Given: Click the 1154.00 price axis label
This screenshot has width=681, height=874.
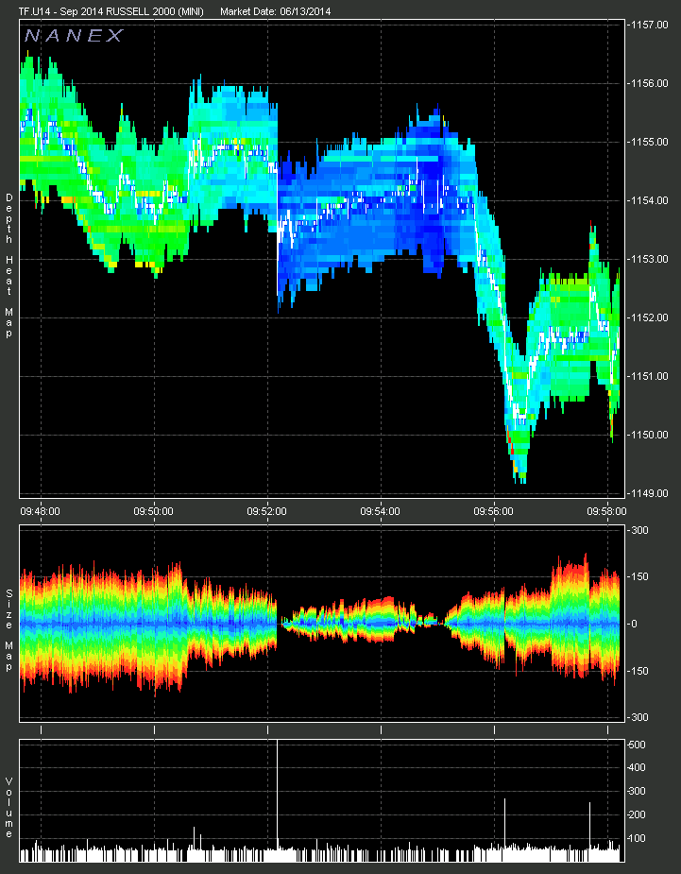Looking at the screenshot, I should [649, 200].
